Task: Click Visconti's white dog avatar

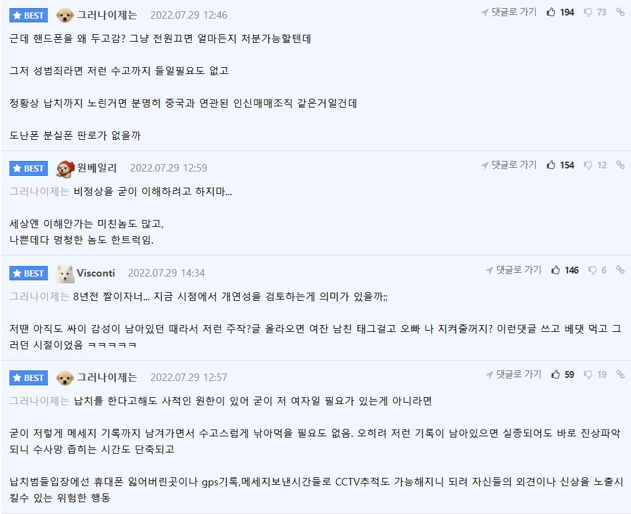Action: click(65, 273)
